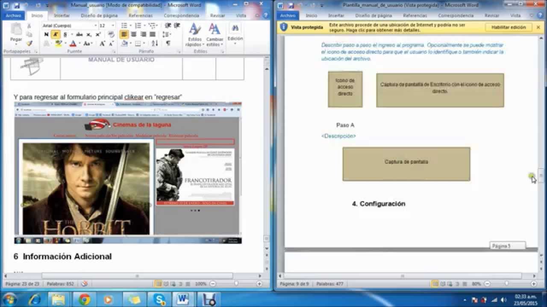547x307 pixels.
Task: Shrink font size with the smaller A icon
Action: (112, 43)
